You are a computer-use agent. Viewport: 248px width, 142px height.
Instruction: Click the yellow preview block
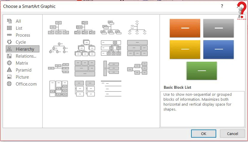(x=185, y=49)
